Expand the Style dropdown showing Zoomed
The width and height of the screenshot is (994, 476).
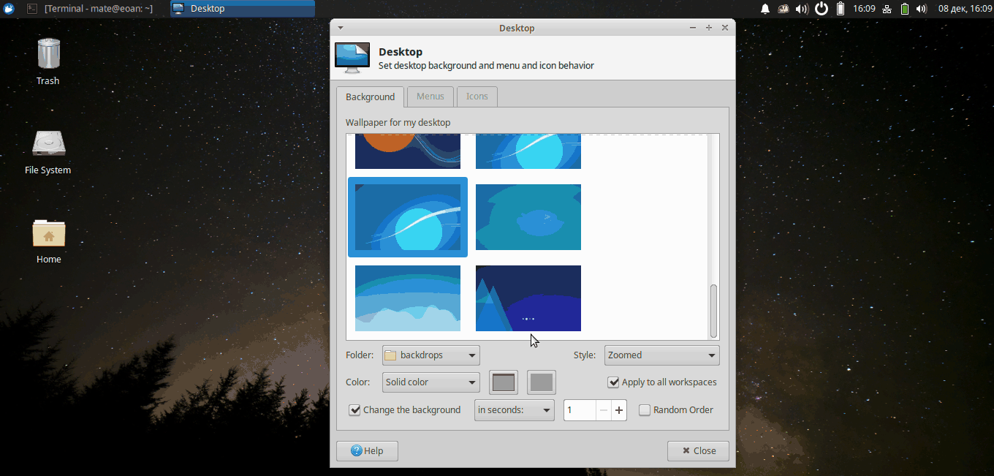[661, 355]
